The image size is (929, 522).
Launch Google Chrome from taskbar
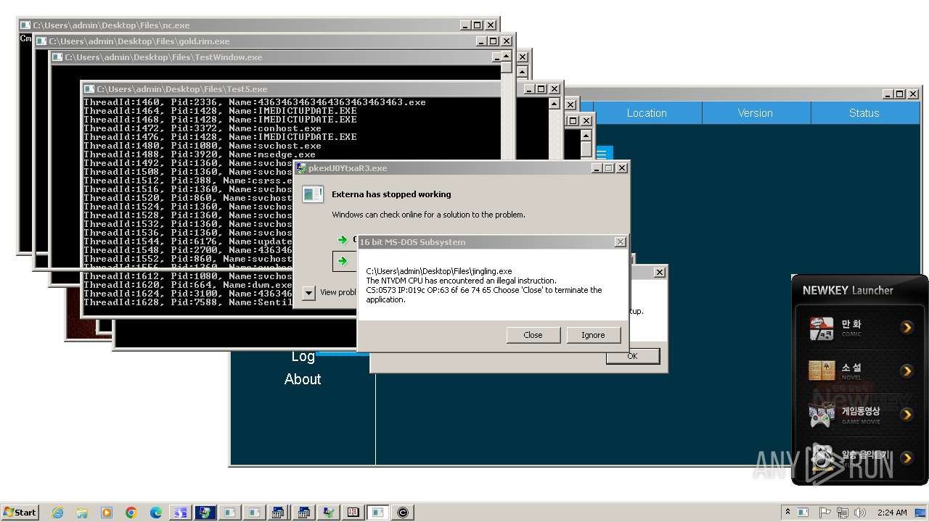click(131, 513)
